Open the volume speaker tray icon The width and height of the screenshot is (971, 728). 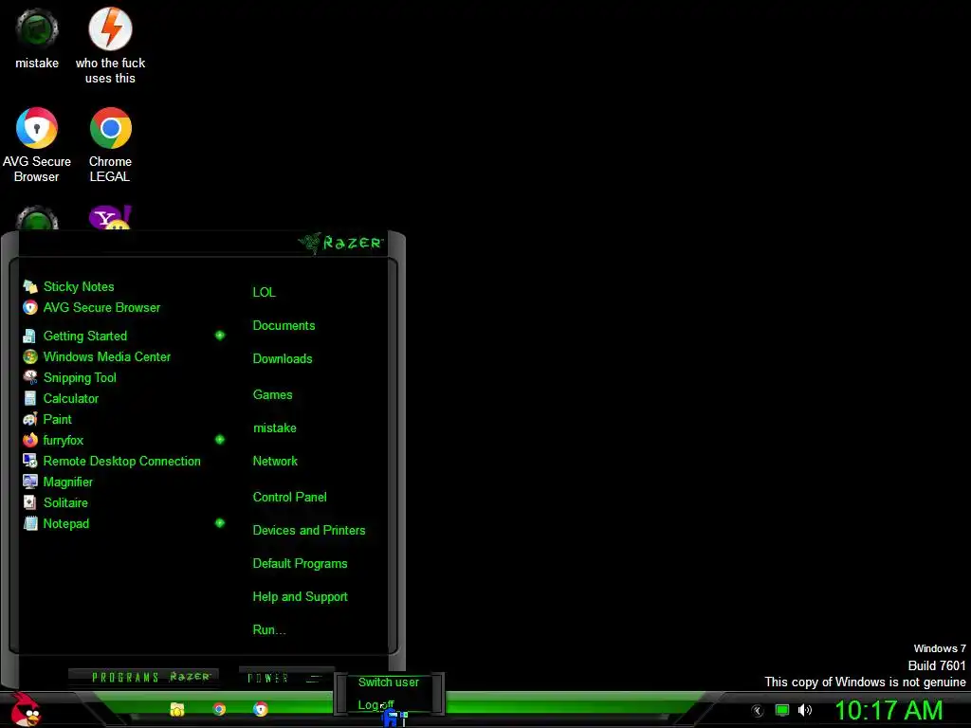pos(804,710)
